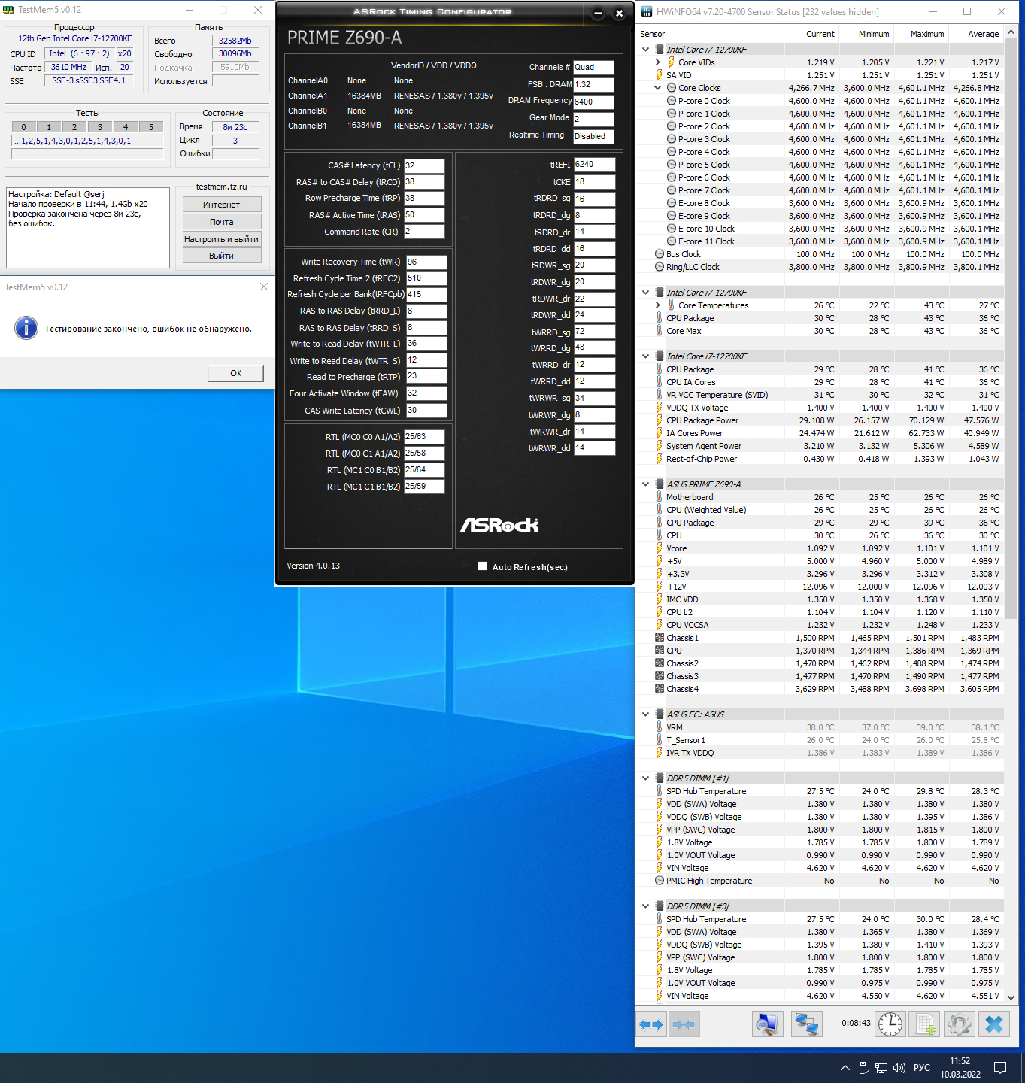Click the HWiNFO scrollbar up arrow
The width and height of the screenshot is (1025, 1083).
(x=1011, y=32)
